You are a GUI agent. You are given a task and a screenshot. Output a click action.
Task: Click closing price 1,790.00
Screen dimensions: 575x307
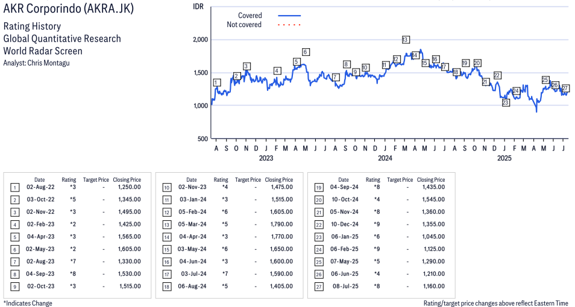click(x=281, y=225)
